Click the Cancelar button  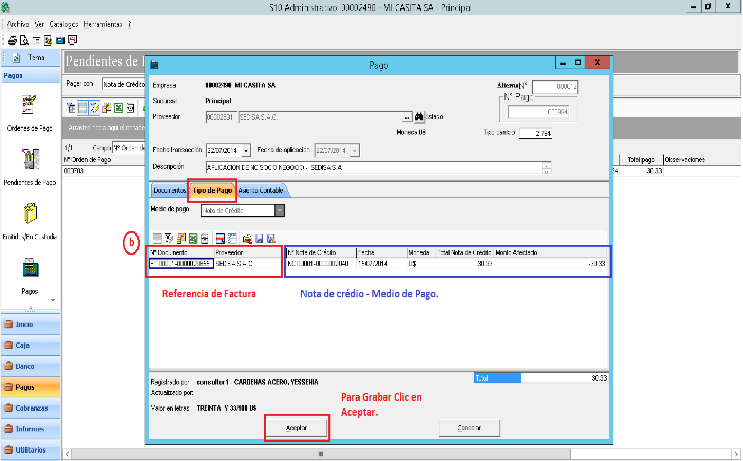(469, 428)
